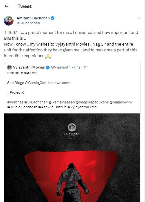Open Vyjayanthi Movies account name
The width and height of the screenshot is (145, 202).
29,67
